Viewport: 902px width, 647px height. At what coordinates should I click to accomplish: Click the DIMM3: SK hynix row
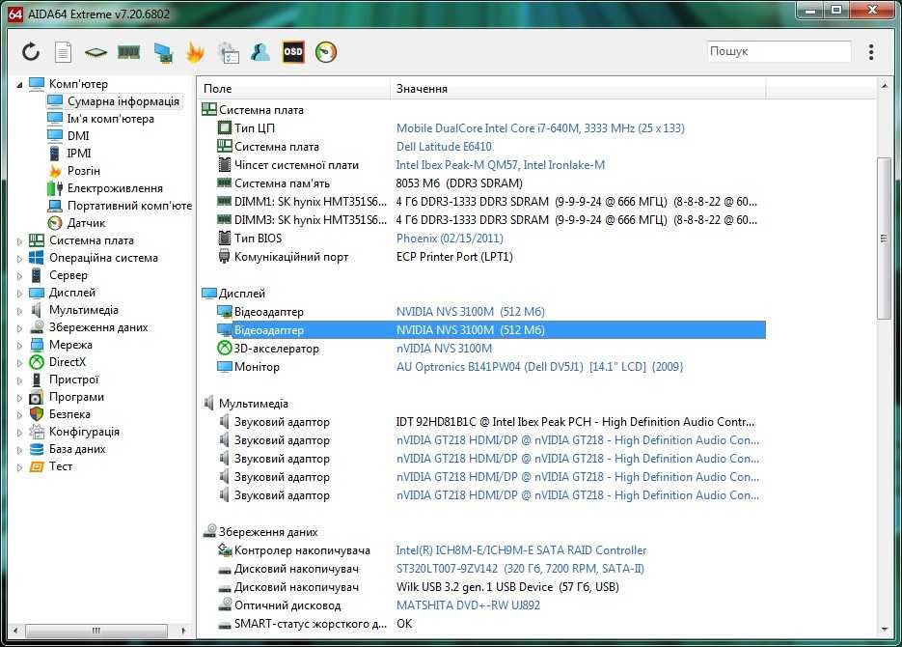[x=490, y=220]
